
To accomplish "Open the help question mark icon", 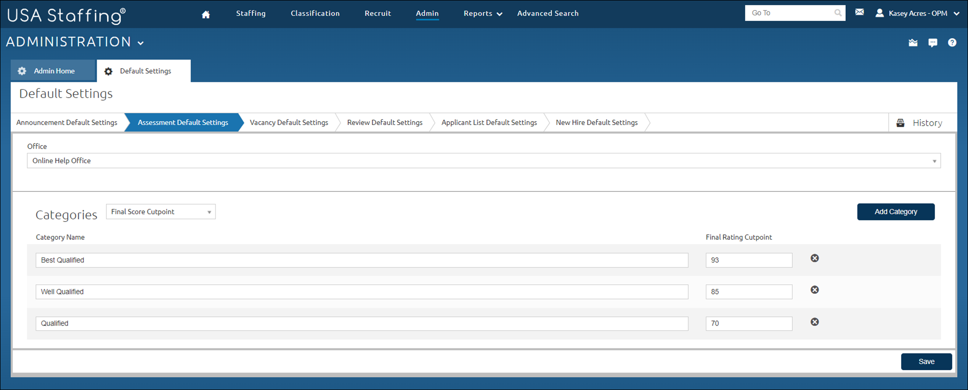I will (x=952, y=43).
